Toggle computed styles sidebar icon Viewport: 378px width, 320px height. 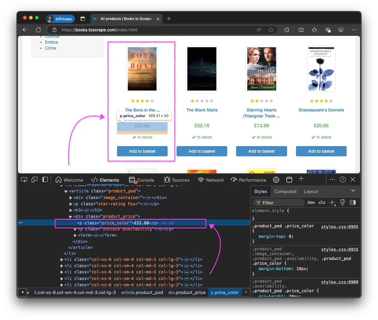(353, 202)
